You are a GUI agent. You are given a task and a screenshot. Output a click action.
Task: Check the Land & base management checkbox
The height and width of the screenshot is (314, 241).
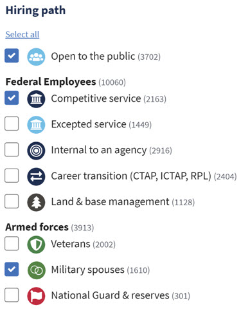click(x=12, y=201)
